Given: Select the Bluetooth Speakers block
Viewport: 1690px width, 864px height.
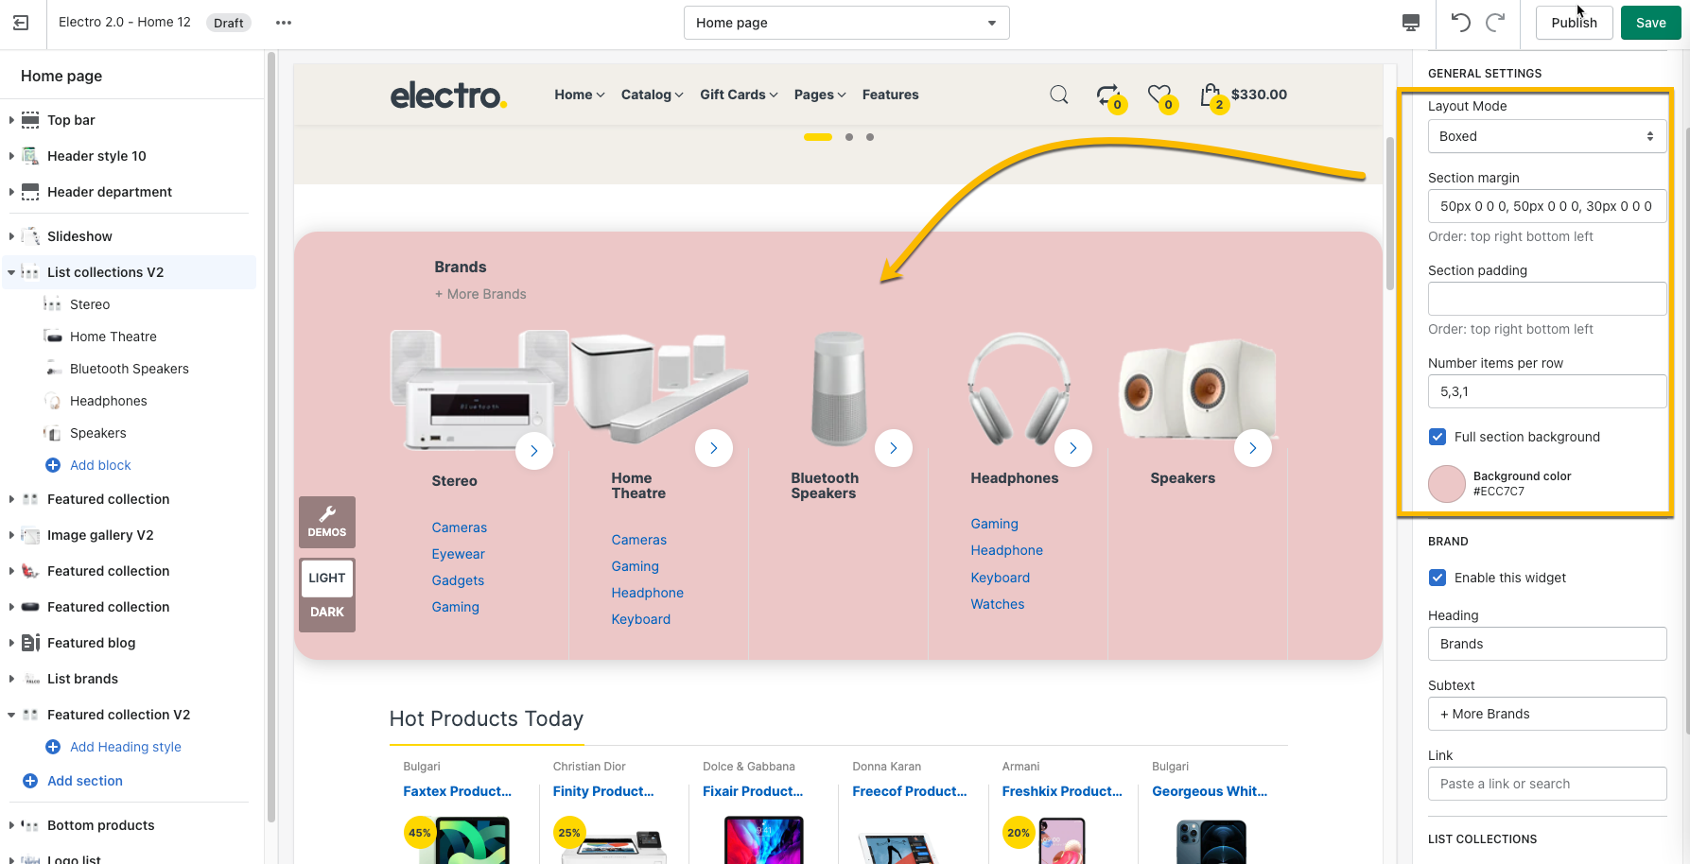Looking at the screenshot, I should pyautogui.click(x=129, y=369).
